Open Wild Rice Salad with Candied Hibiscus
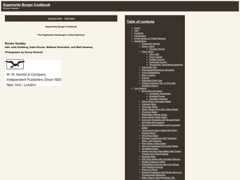This screenshot has height=180, width=240. point(161,160)
